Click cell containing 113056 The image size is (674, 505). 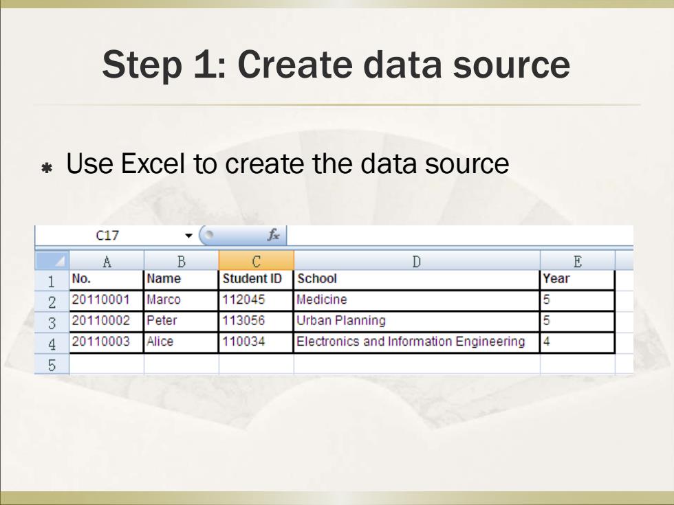(256, 322)
